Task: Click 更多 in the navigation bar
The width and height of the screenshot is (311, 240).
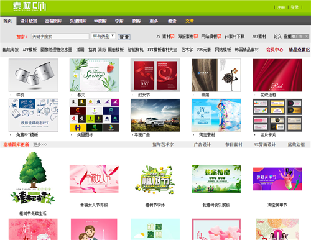Action: (x=154, y=21)
